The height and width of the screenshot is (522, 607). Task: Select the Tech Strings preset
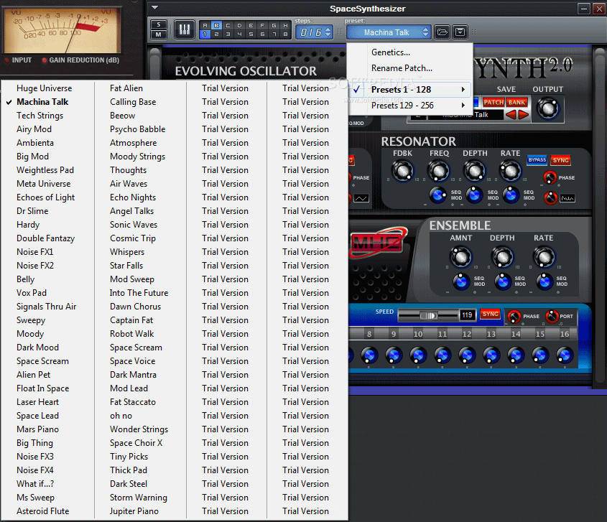(x=40, y=116)
